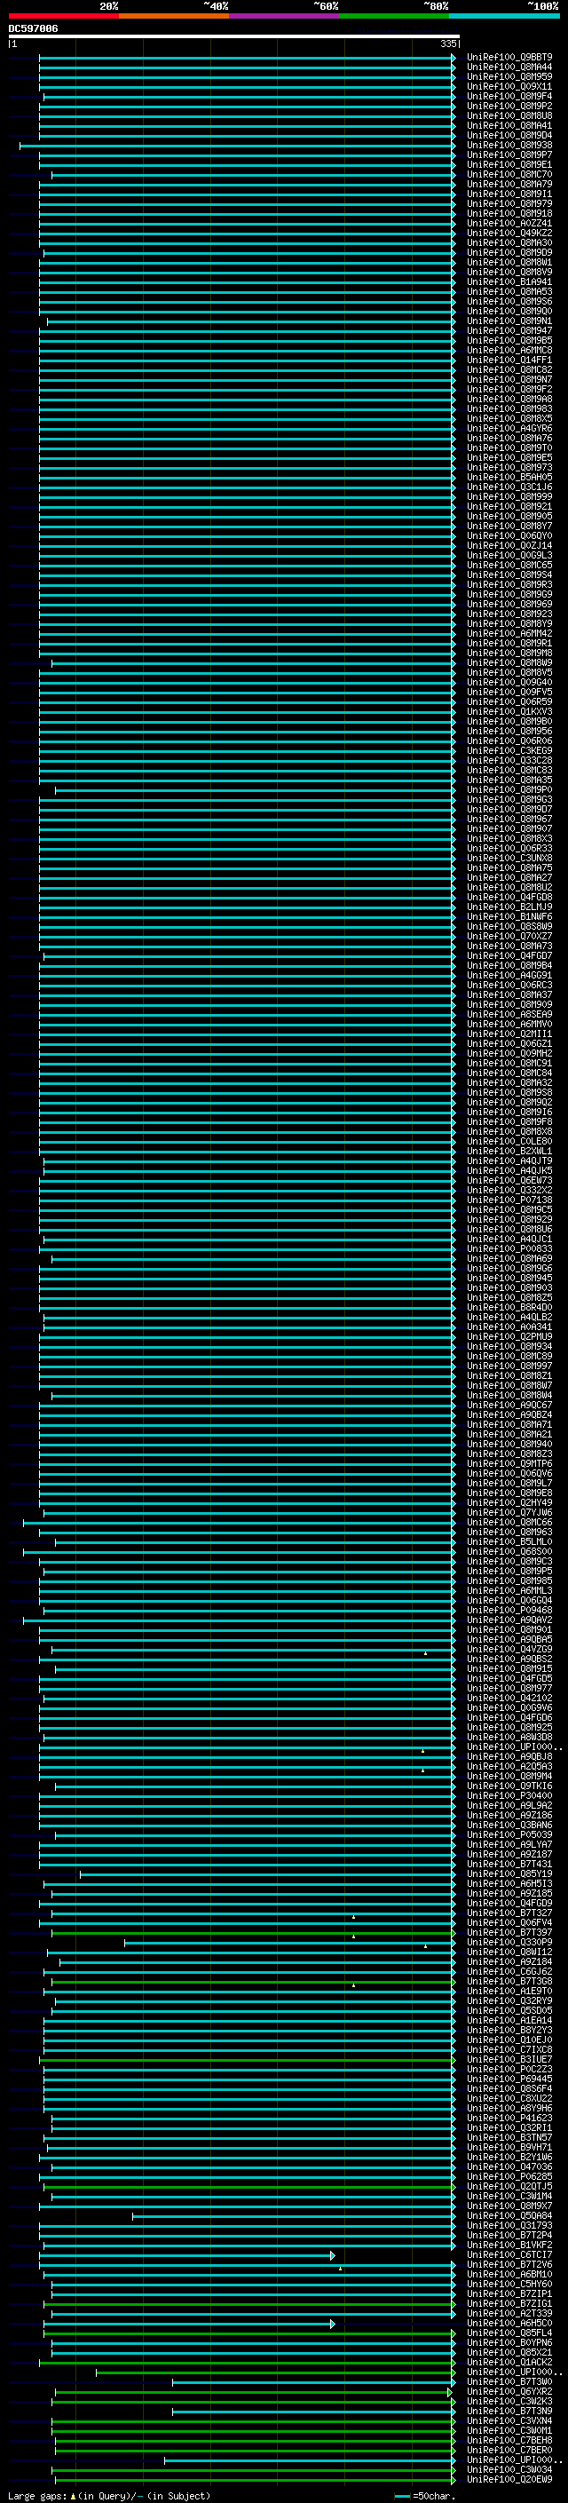Click the orange ~40% identity legend segment

174,16
